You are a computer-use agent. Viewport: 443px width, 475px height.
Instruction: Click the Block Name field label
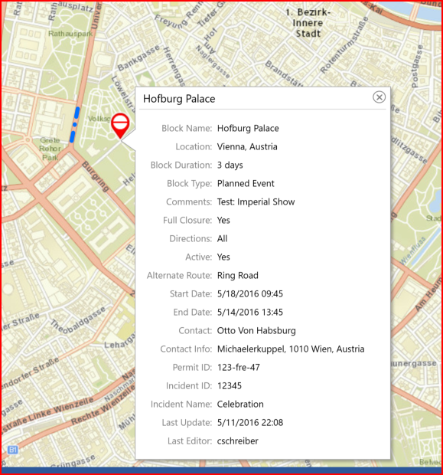[x=187, y=128]
